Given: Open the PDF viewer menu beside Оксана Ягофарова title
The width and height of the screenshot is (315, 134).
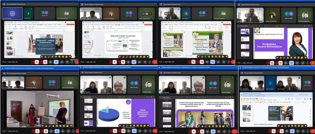Looking at the screenshot, I should (x=239, y=26).
